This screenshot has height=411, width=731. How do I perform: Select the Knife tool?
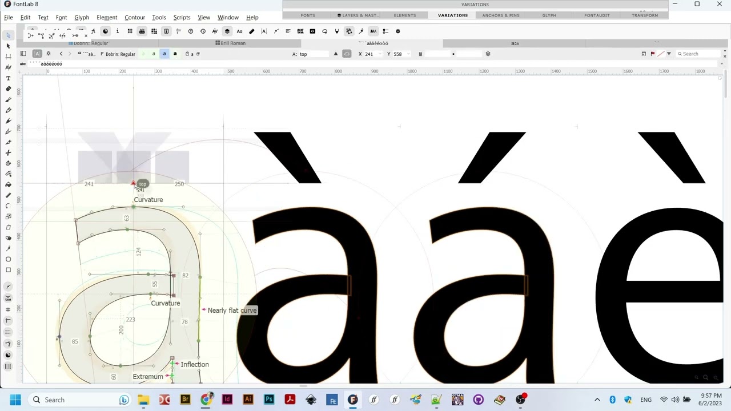(8, 142)
